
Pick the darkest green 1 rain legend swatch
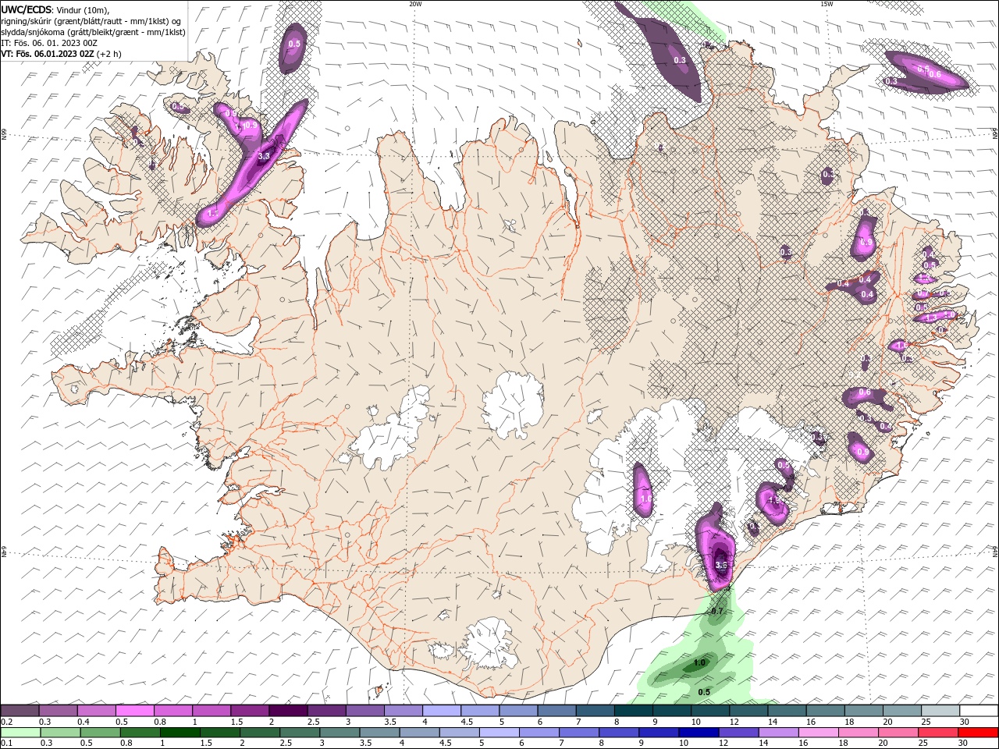pyautogui.click(x=180, y=733)
